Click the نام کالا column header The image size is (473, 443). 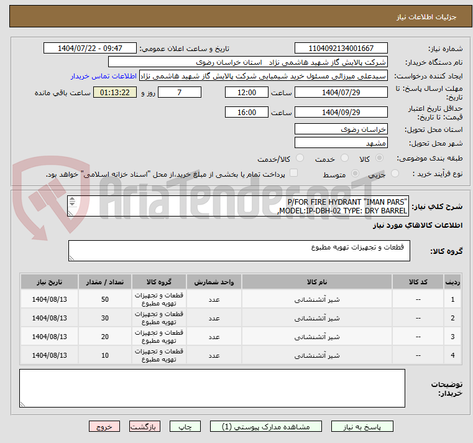[x=317, y=282]
